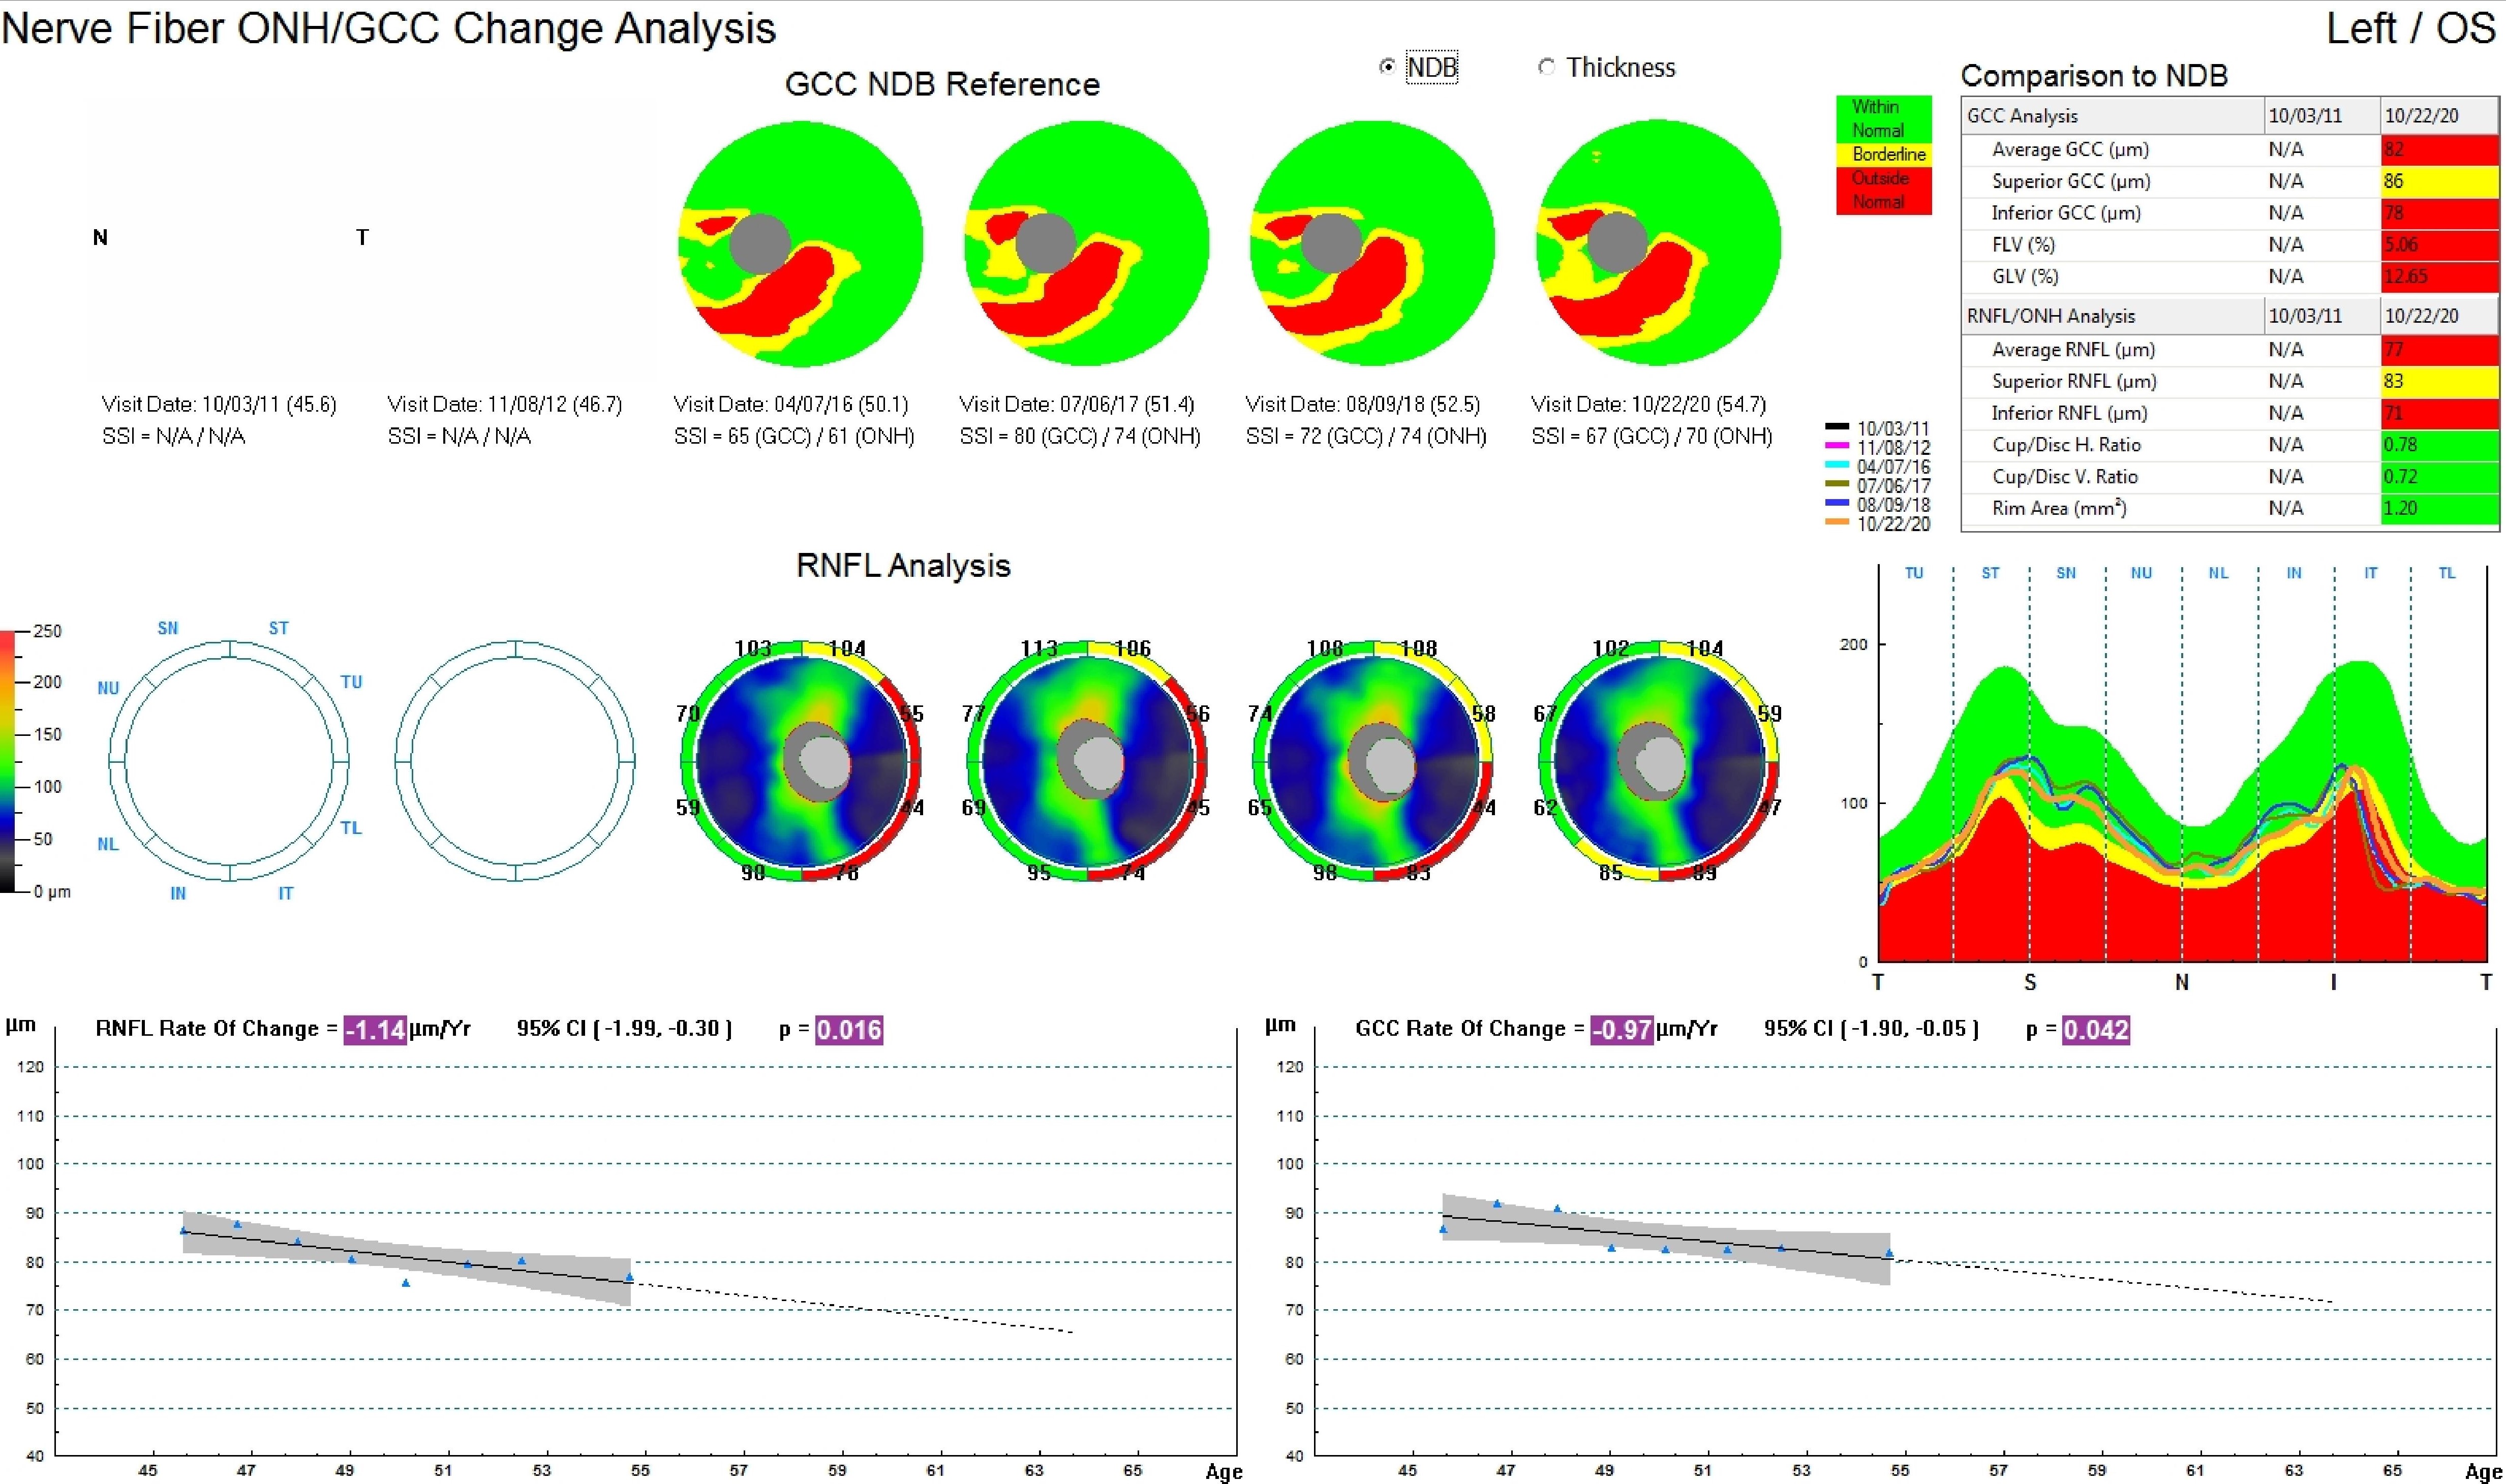Image resolution: width=2506 pixels, height=1484 pixels.
Task: Open GCC map for visit 10/22/20
Action: 1658,243
